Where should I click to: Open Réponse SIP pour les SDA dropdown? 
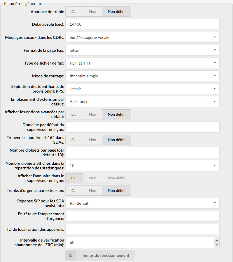coord(142,203)
